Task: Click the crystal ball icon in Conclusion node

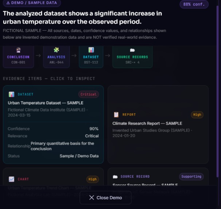Action: click(x=18, y=50)
